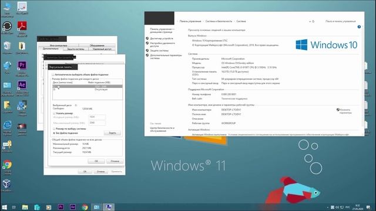Switch to Chrome in taskbar
Image resolution: width=376 pixels, height=211 pixels.
pos(85,207)
